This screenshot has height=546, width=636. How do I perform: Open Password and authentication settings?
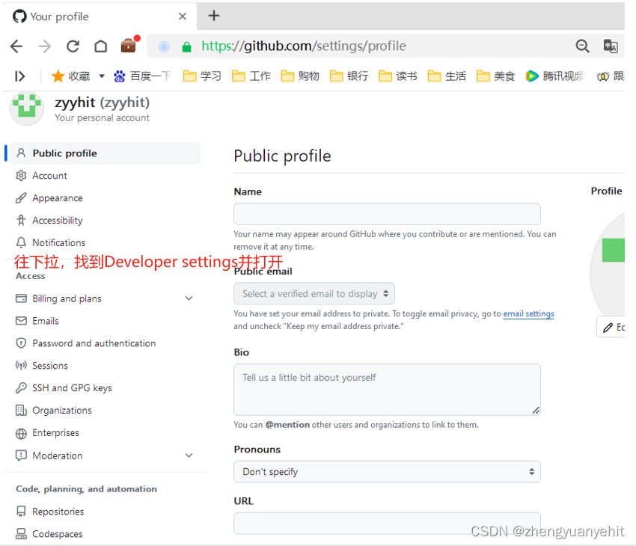[85, 343]
